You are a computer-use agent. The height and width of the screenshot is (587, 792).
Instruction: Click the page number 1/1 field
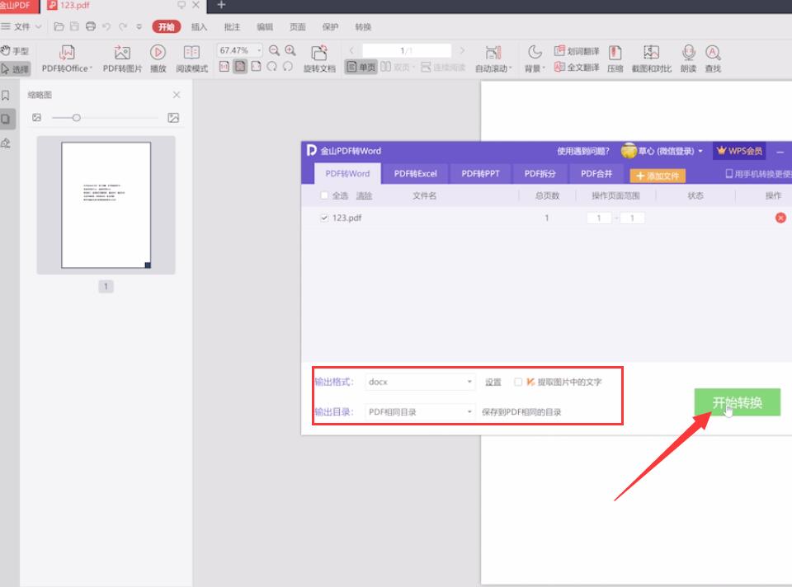point(407,50)
